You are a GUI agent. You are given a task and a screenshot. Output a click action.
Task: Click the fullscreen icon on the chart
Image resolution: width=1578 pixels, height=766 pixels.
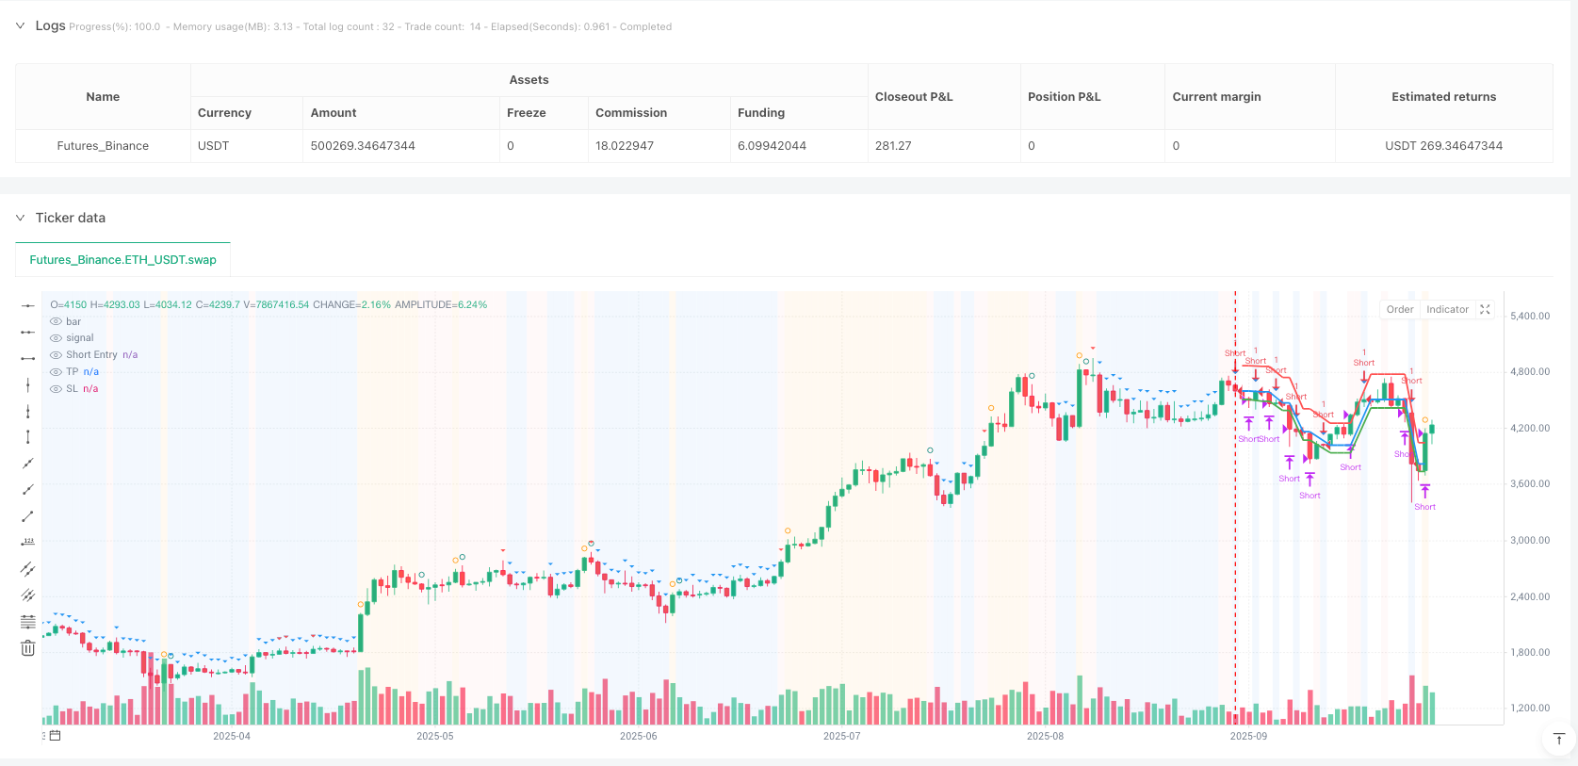point(1485,310)
